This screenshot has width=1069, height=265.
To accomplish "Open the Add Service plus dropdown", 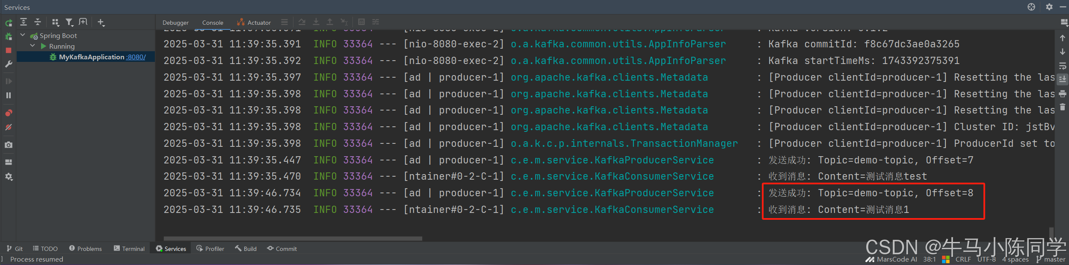I will 101,22.
